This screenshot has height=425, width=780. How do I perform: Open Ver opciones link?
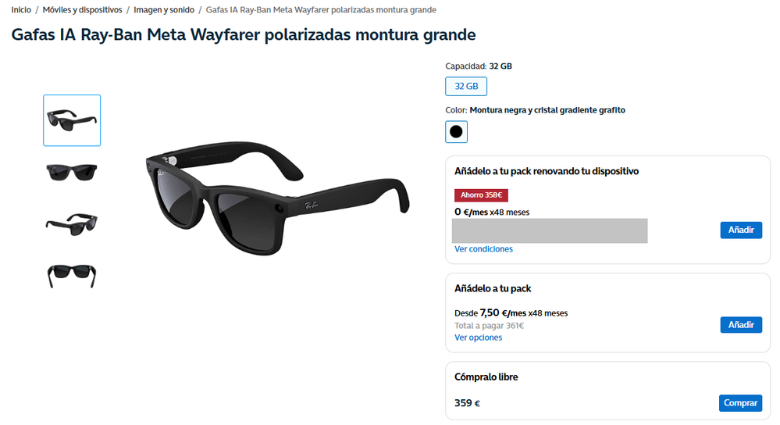point(478,337)
